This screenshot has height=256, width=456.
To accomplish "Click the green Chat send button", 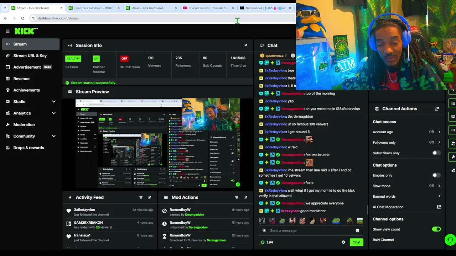I will [356, 242].
